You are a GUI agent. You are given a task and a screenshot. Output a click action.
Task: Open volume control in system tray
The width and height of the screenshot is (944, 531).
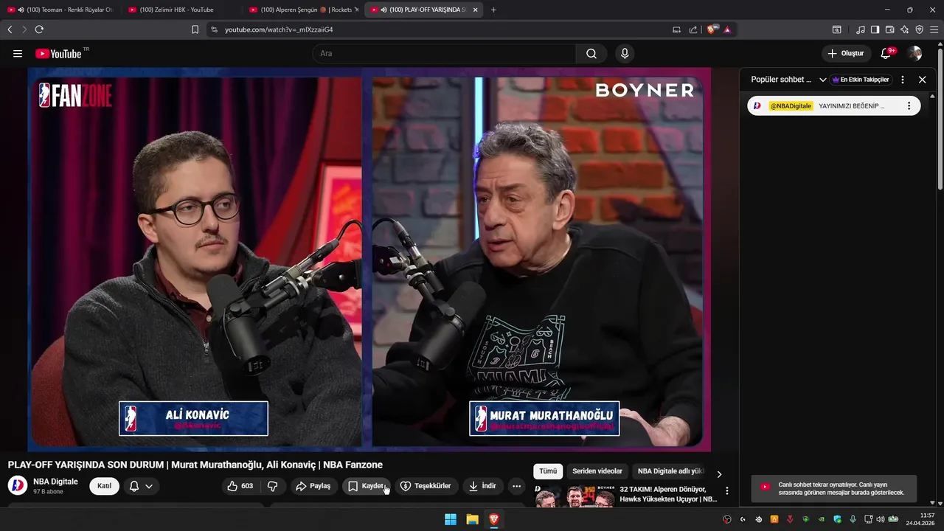[880, 519]
